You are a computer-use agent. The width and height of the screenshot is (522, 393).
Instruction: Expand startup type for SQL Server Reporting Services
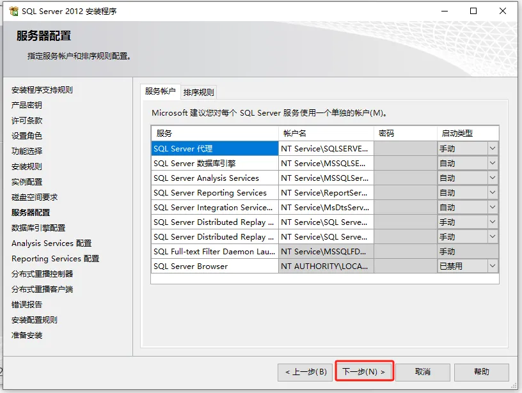tap(493, 192)
